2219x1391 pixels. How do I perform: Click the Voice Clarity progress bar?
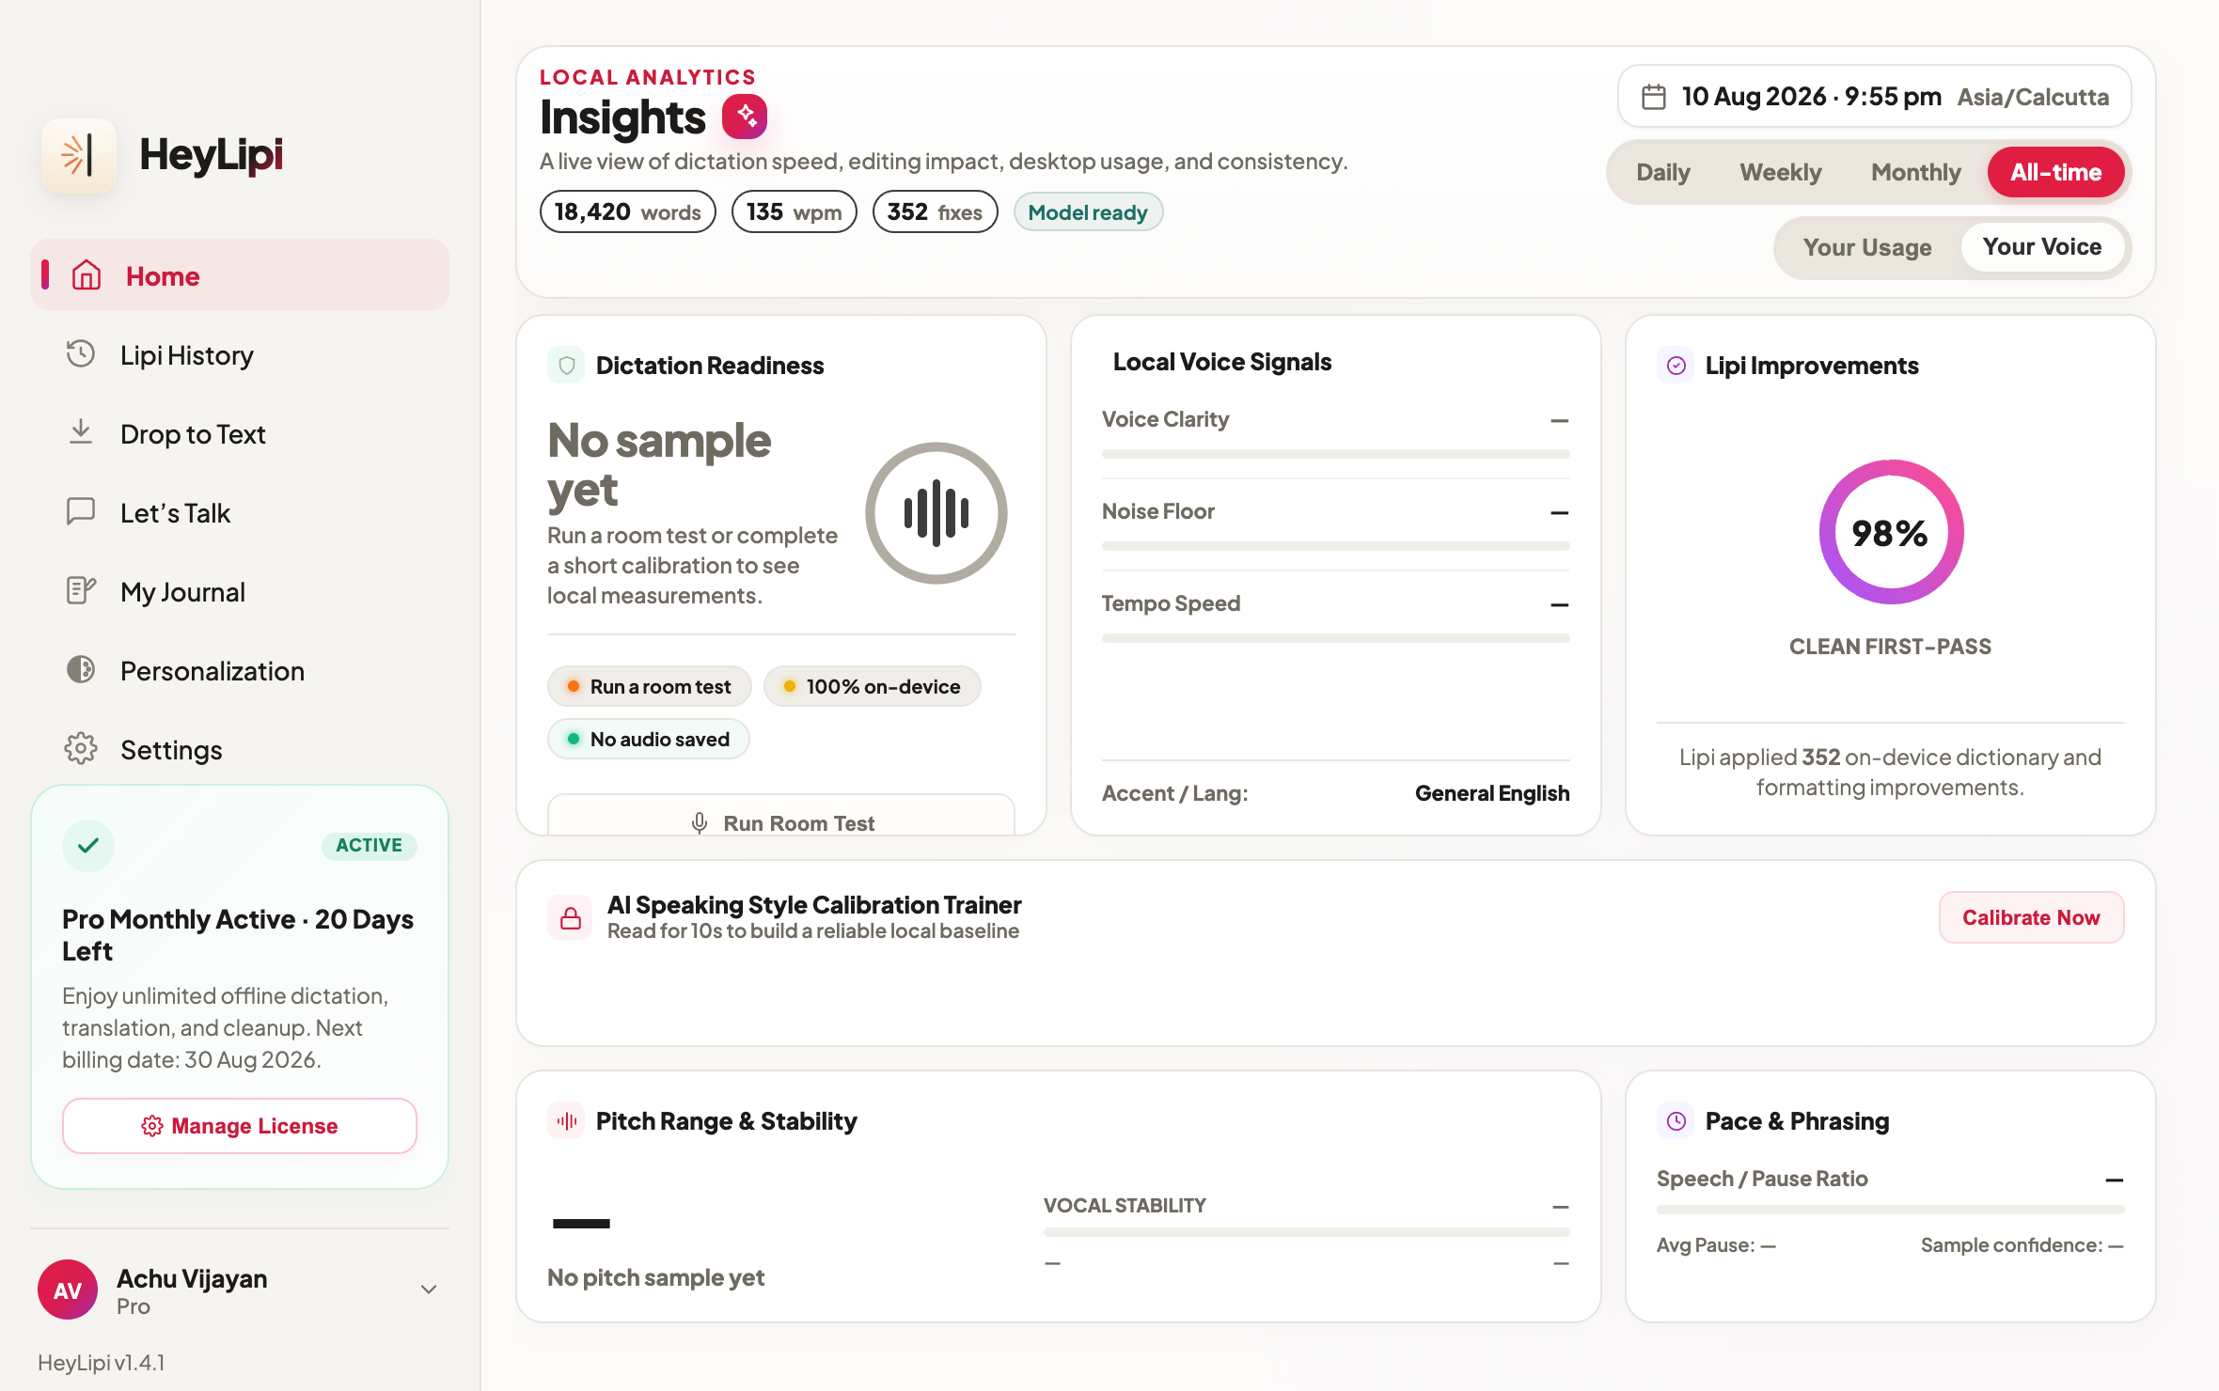point(1336,454)
